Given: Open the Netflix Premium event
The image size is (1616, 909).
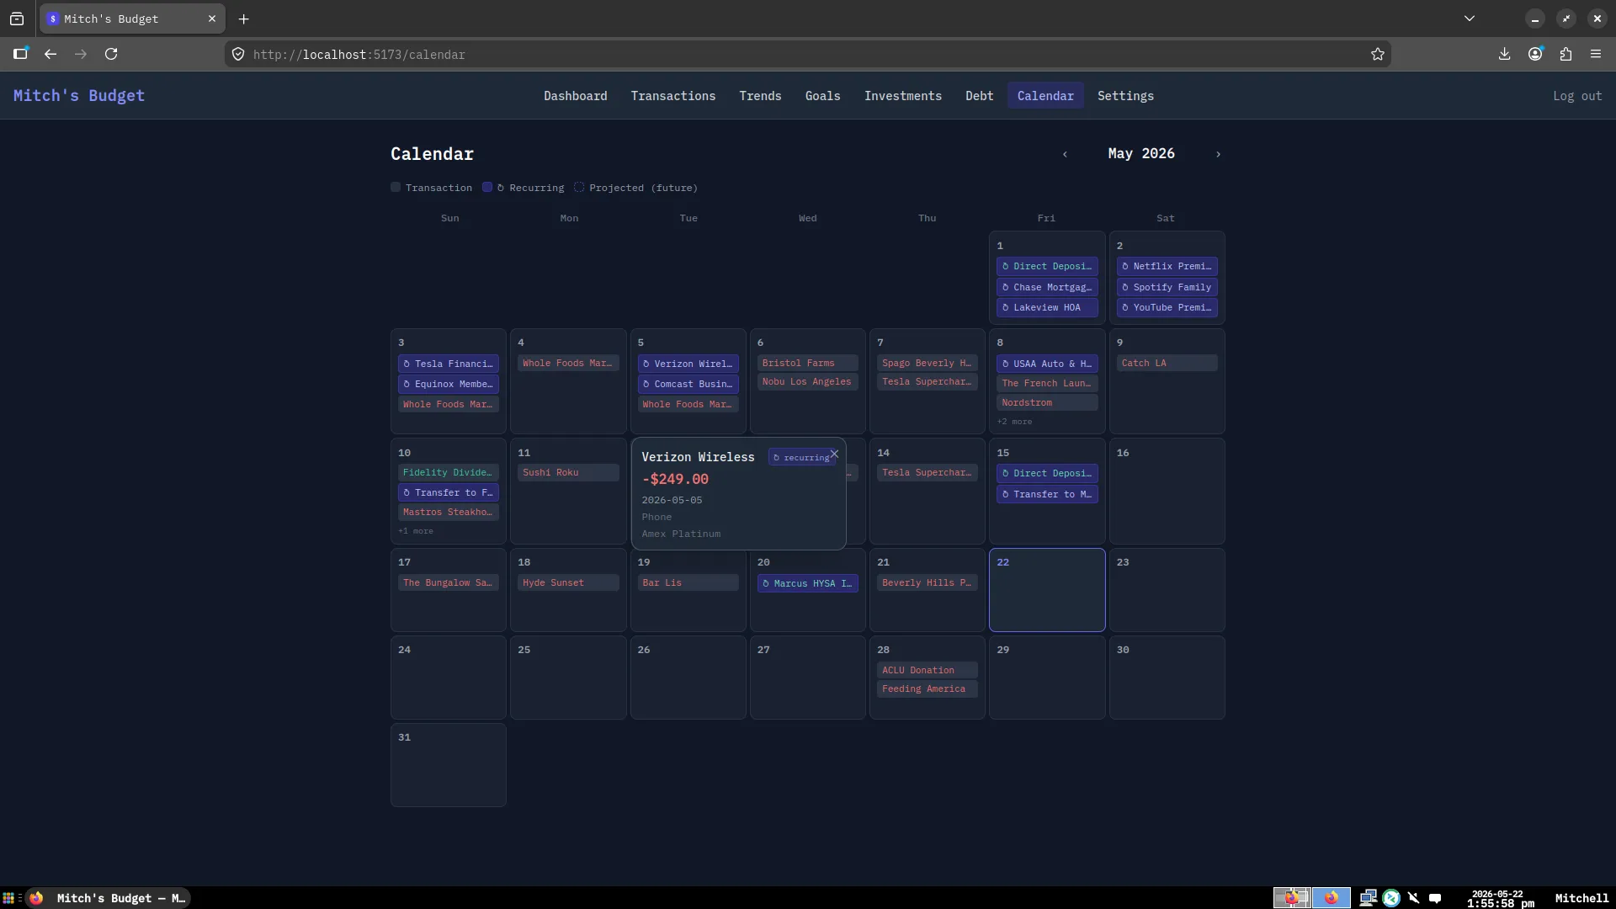Looking at the screenshot, I should click(x=1167, y=266).
